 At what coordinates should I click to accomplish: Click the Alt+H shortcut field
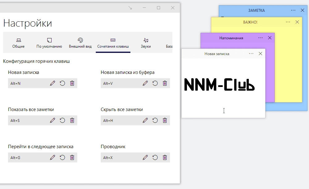[x=135, y=120]
